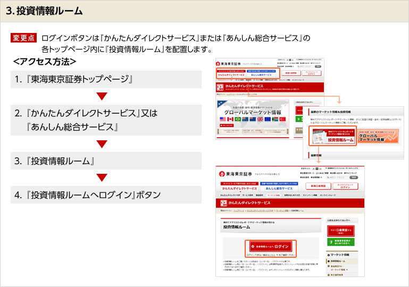
Task: Select かんたんダイレクトサービス tab in bottom screenshot
Action: (x=239, y=188)
